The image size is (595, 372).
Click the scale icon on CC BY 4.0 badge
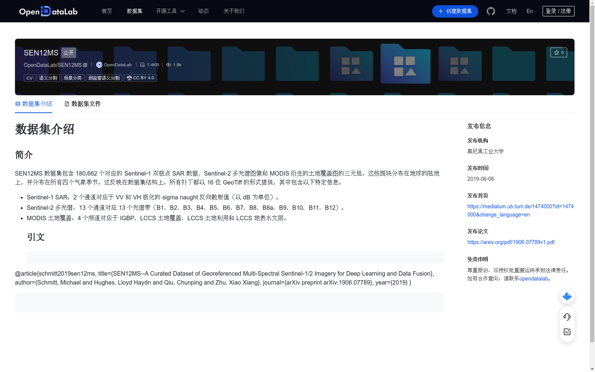pyautogui.click(x=129, y=78)
